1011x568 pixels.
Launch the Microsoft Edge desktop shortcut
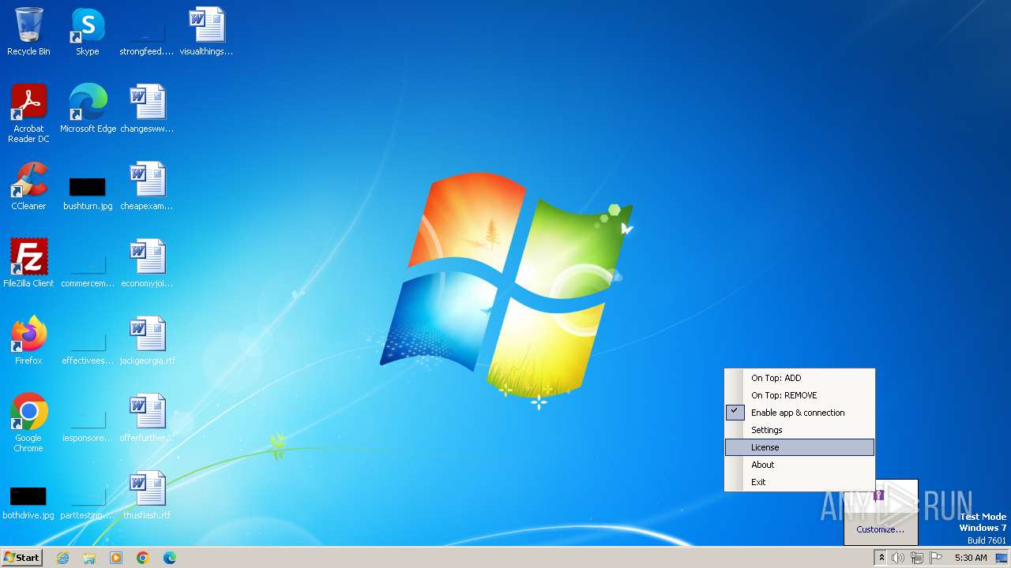88,109
